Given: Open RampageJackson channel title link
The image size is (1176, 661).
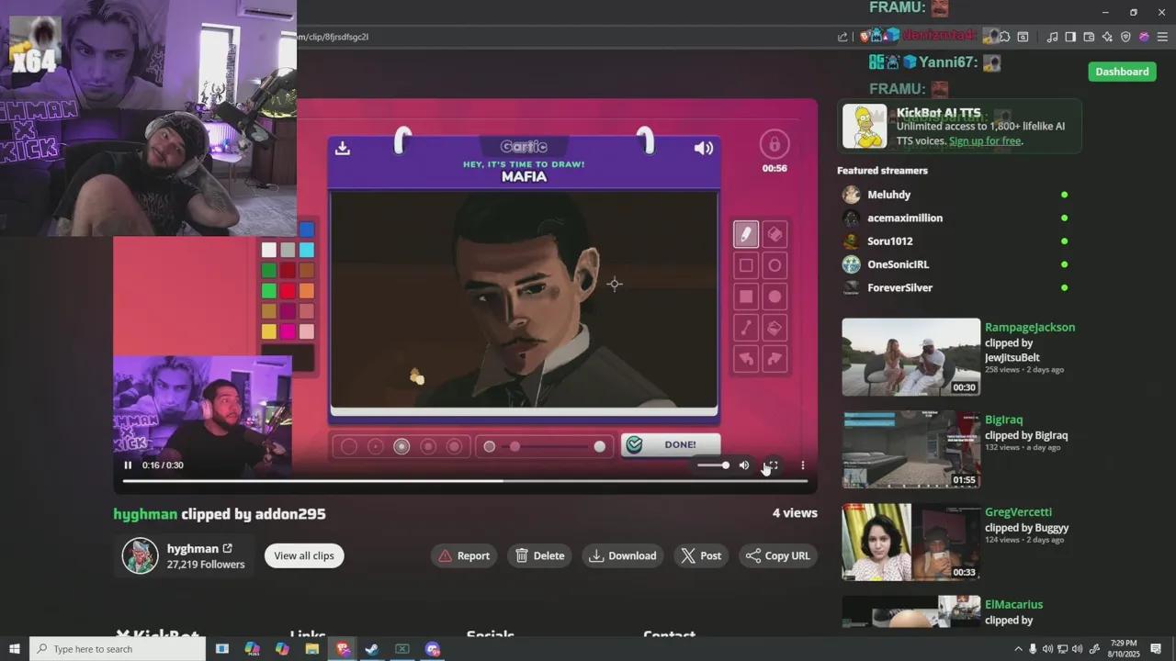Looking at the screenshot, I should pos(1030,328).
